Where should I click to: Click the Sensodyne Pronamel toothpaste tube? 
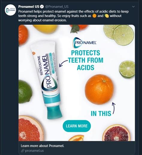(x=46, y=80)
